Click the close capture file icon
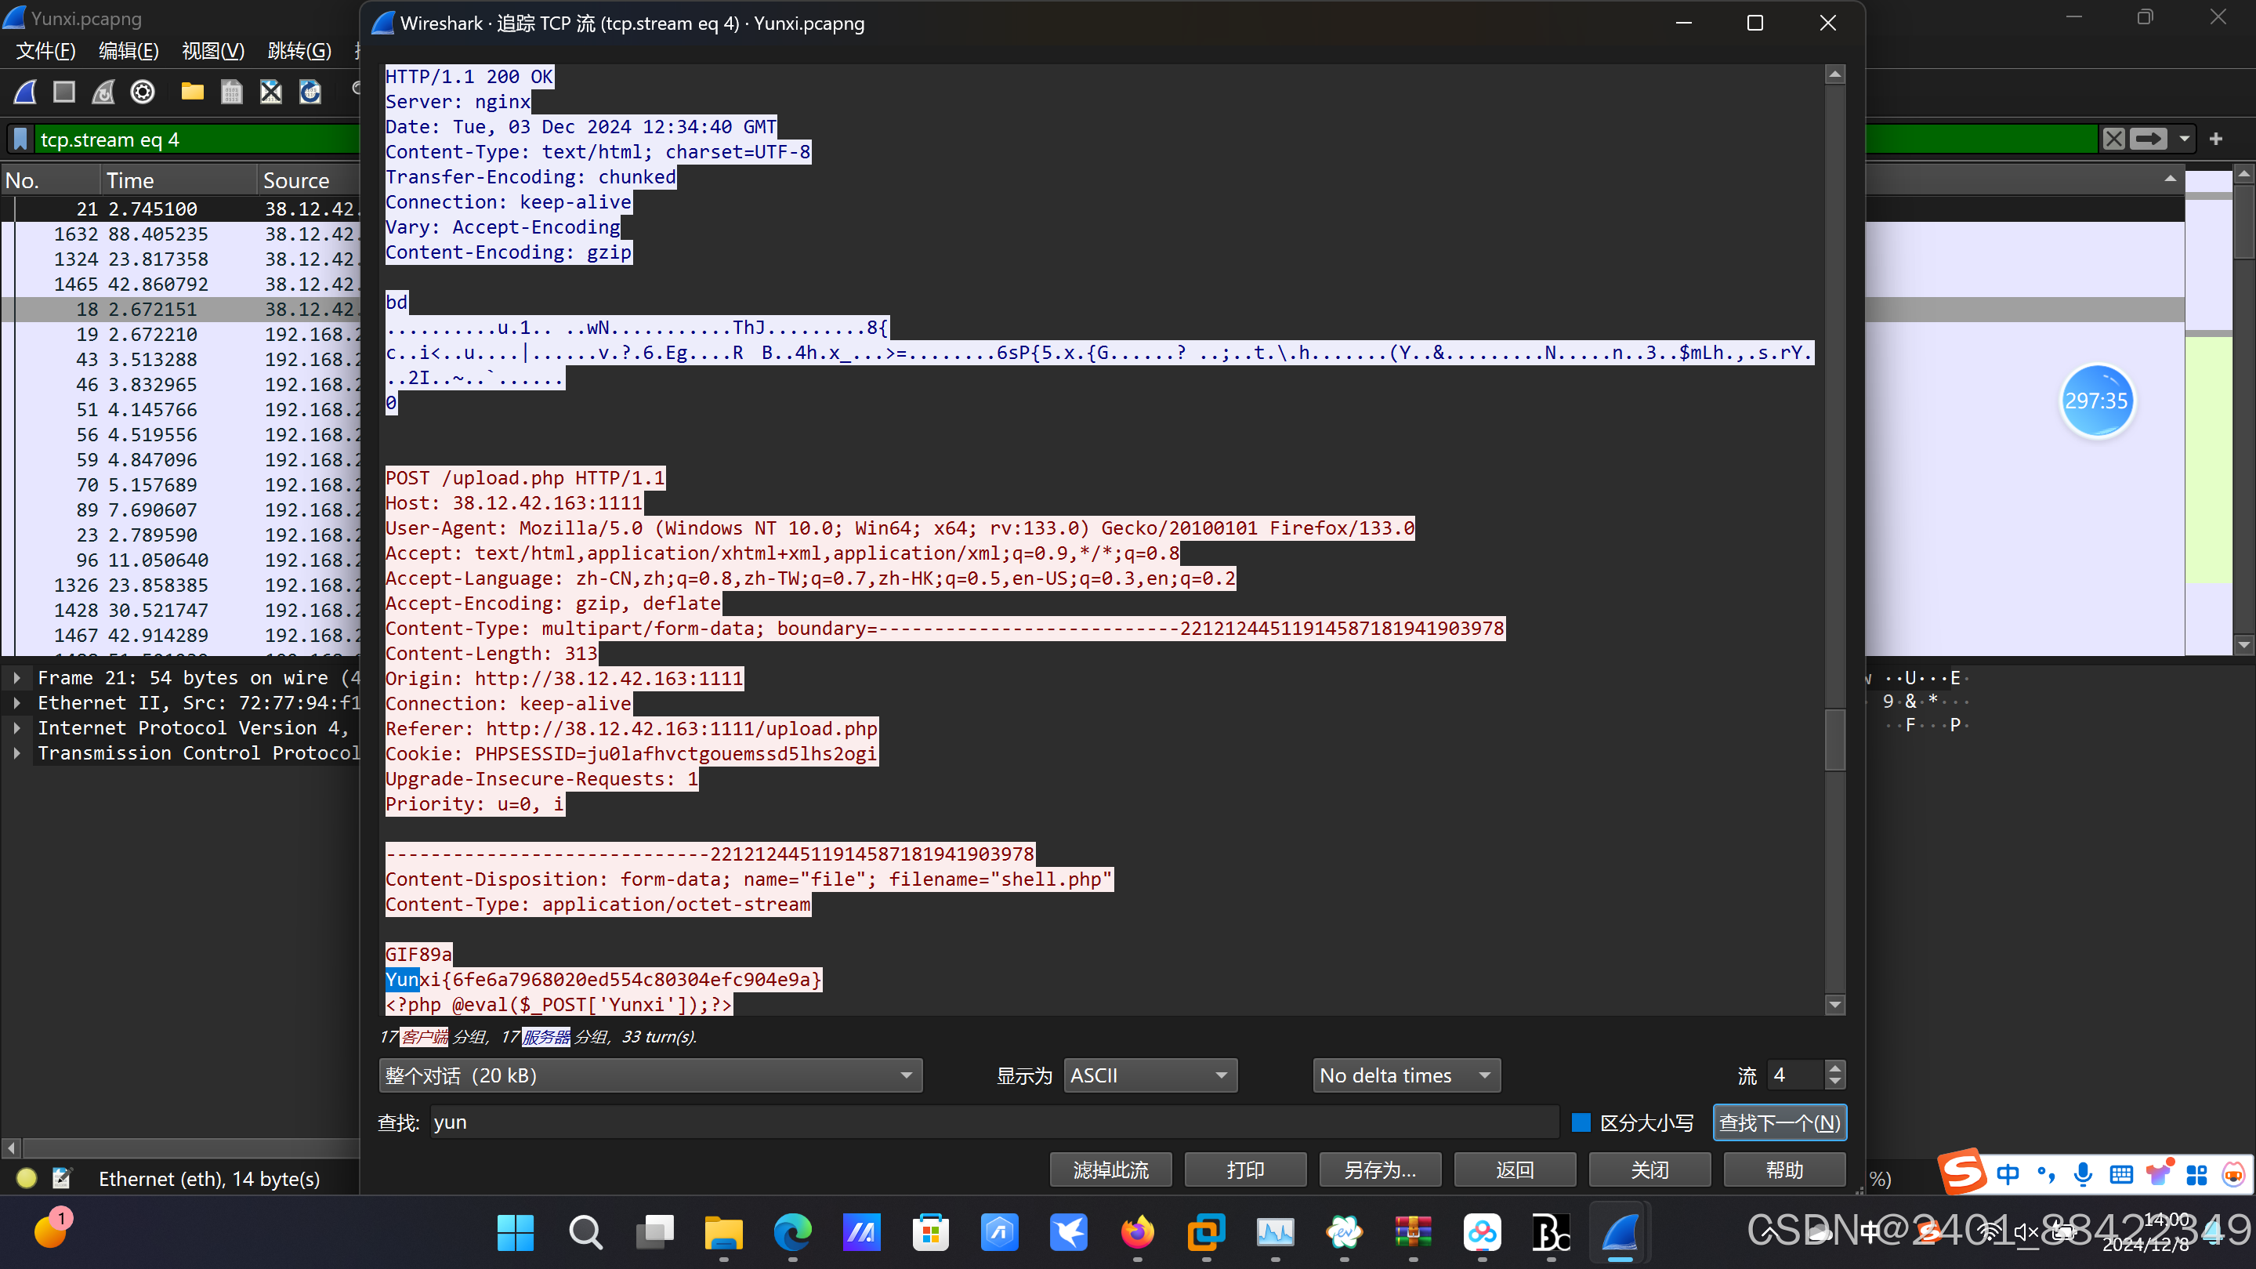The image size is (2256, 1269). click(270, 91)
